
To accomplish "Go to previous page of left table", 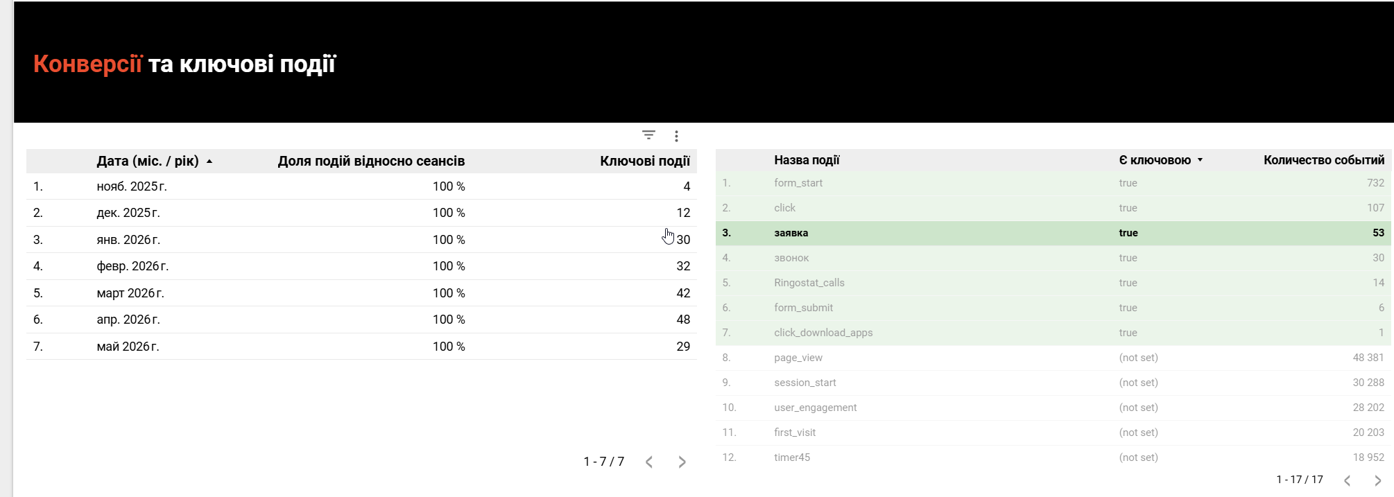I will (x=649, y=462).
